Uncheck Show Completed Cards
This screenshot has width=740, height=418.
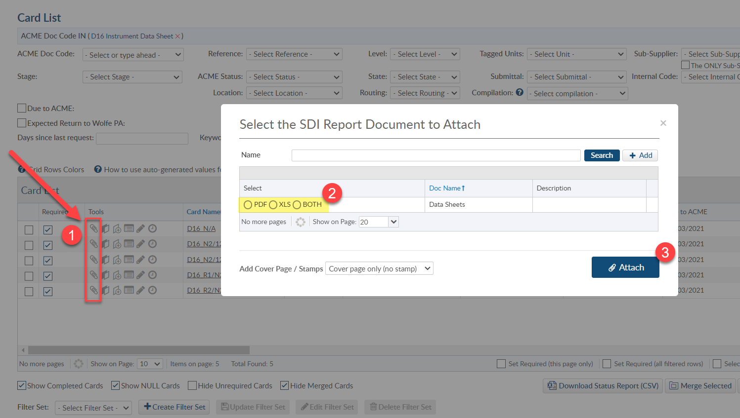22,385
